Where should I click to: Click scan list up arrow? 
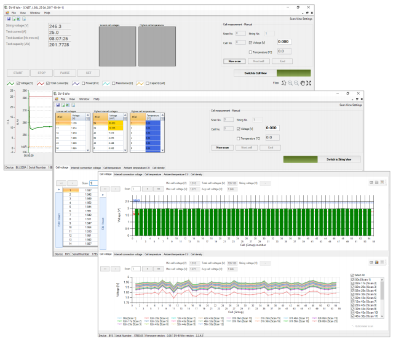click(x=382, y=280)
